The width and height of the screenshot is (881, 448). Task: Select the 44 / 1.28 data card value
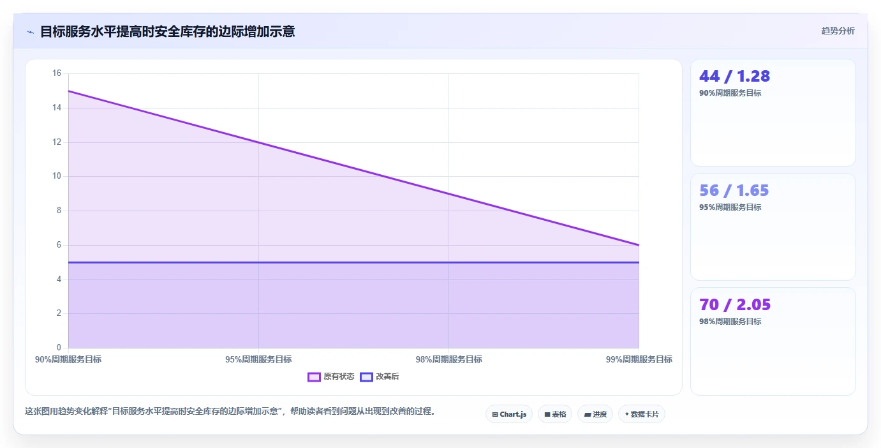(734, 76)
